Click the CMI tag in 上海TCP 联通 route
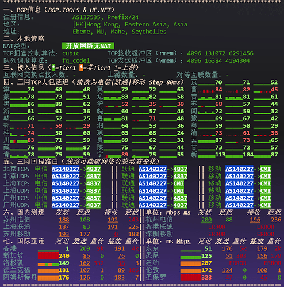284x287 pixels. [179, 183]
